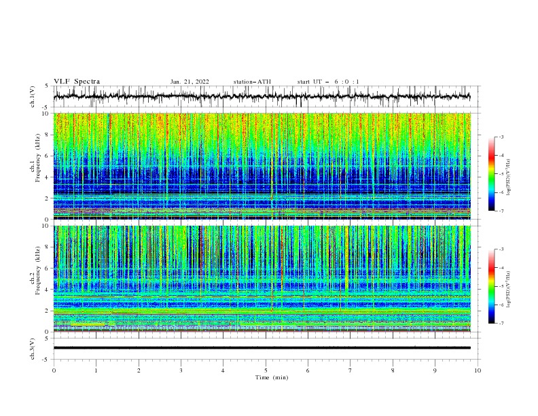Click the '-7' tick on lower colorbar
538x416 pixels.
[x=501, y=323]
